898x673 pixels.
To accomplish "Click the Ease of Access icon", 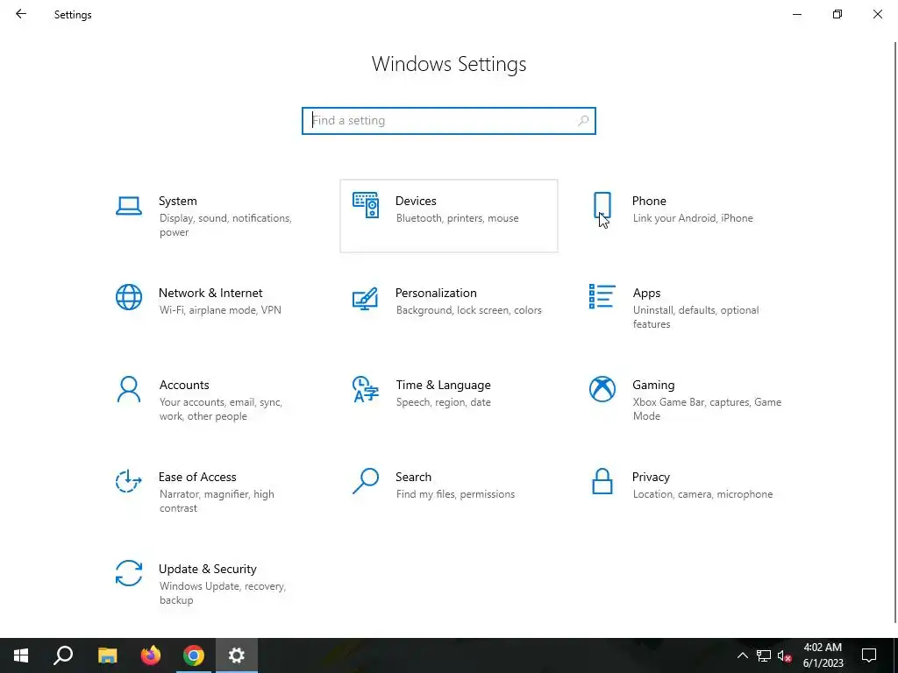I will point(129,481).
